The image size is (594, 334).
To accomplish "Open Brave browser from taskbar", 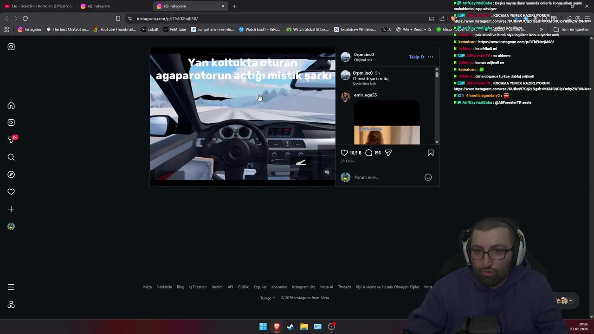I will click(277, 327).
